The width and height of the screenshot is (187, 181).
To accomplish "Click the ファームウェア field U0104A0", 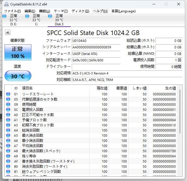I will coord(96,41).
